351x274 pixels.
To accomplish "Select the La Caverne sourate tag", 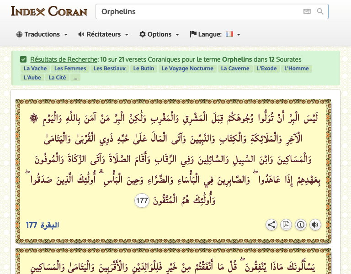I will tap(235, 68).
